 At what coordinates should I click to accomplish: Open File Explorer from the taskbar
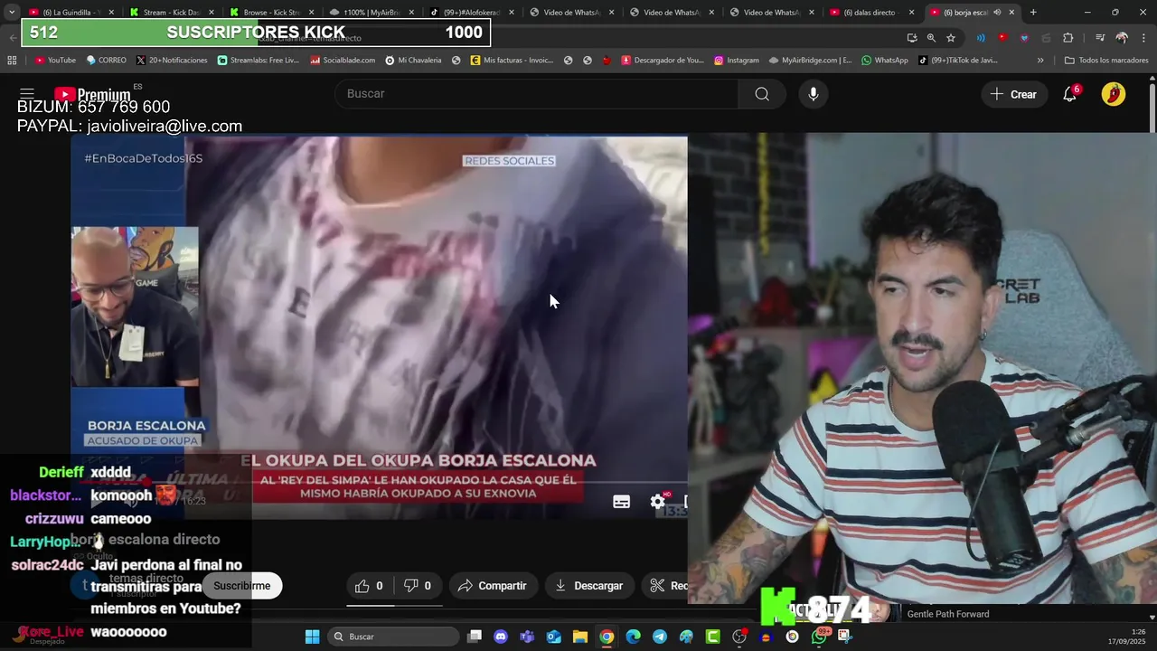tap(580, 637)
